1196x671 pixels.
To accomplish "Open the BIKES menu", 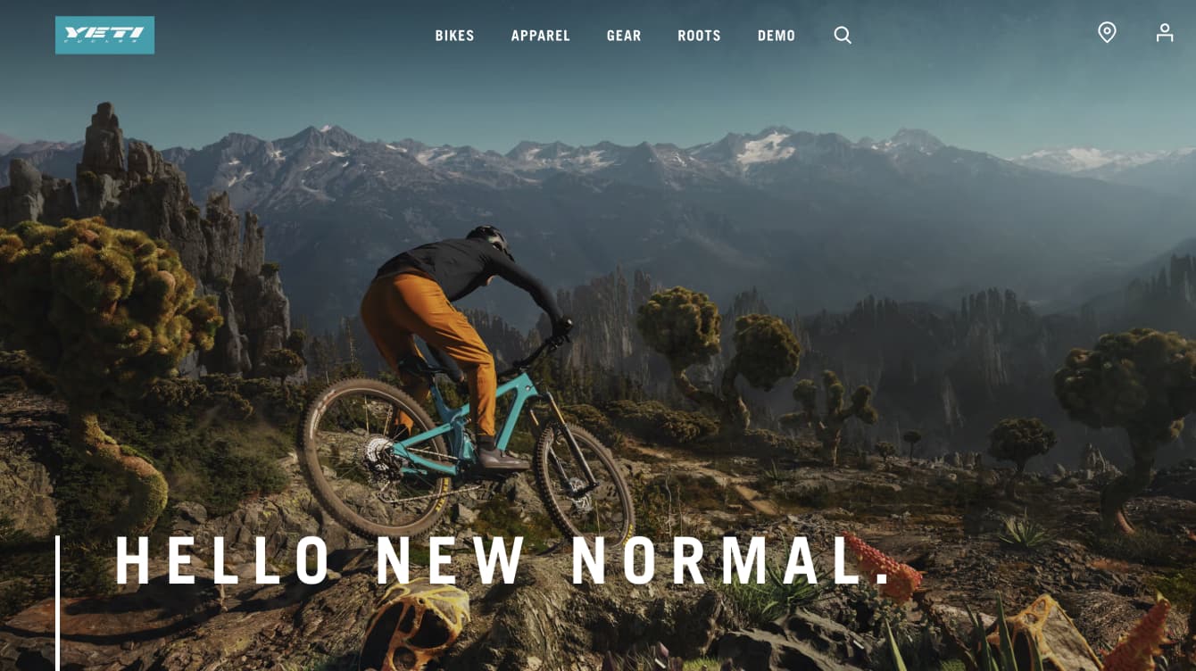I will (x=455, y=36).
